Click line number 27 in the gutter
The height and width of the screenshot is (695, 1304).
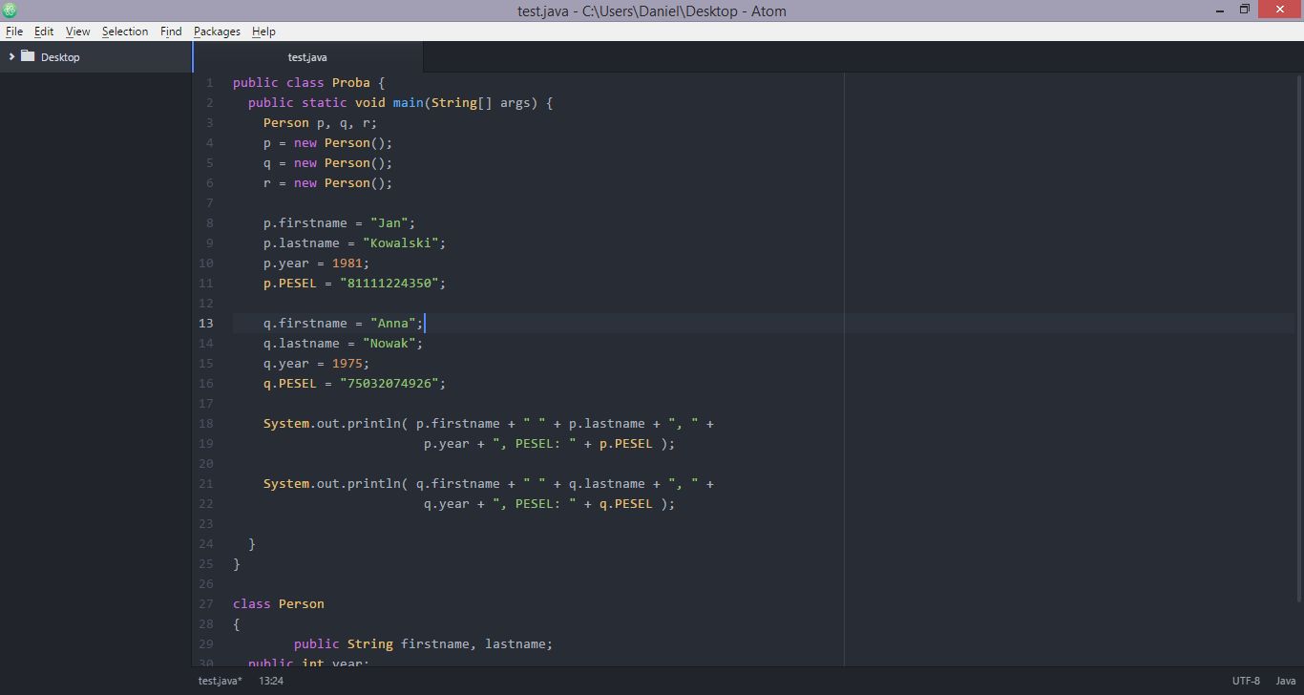pyautogui.click(x=206, y=604)
